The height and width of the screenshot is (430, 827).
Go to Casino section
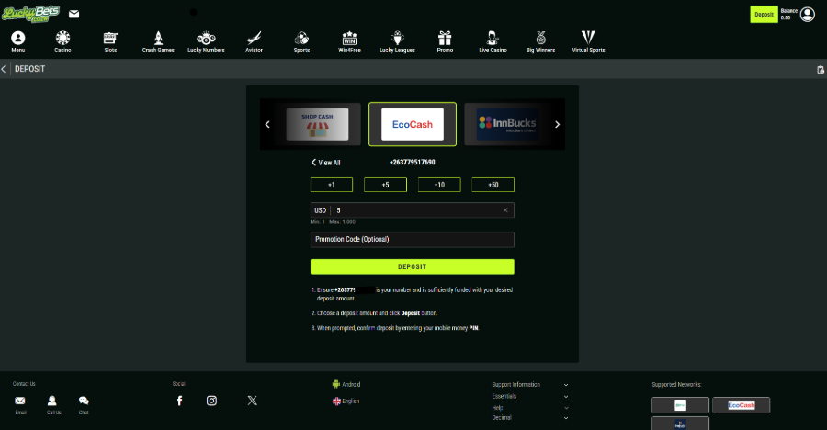click(x=62, y=41)
